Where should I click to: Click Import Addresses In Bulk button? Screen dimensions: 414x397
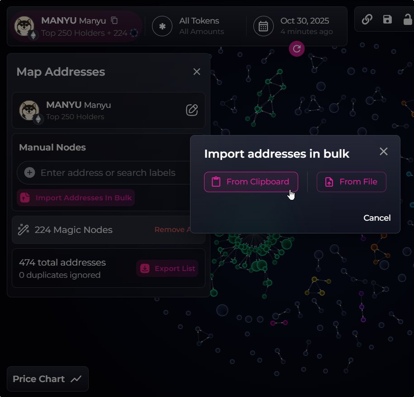76,198
